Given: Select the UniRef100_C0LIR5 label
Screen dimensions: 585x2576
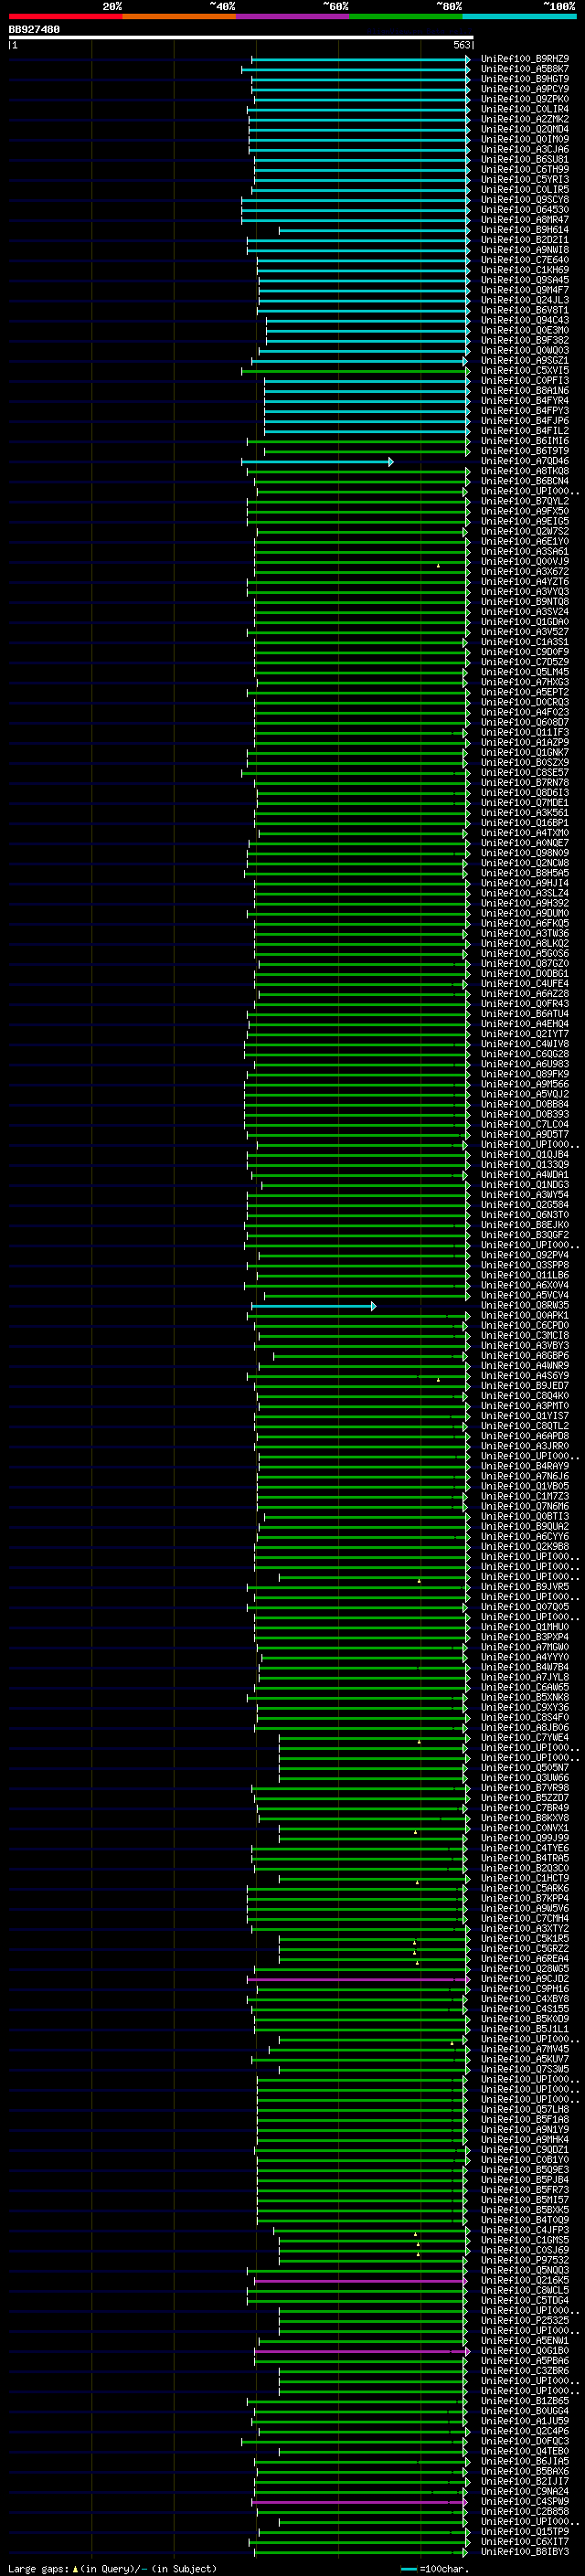Looking at the screenshot, I should [x=525, y=189].
